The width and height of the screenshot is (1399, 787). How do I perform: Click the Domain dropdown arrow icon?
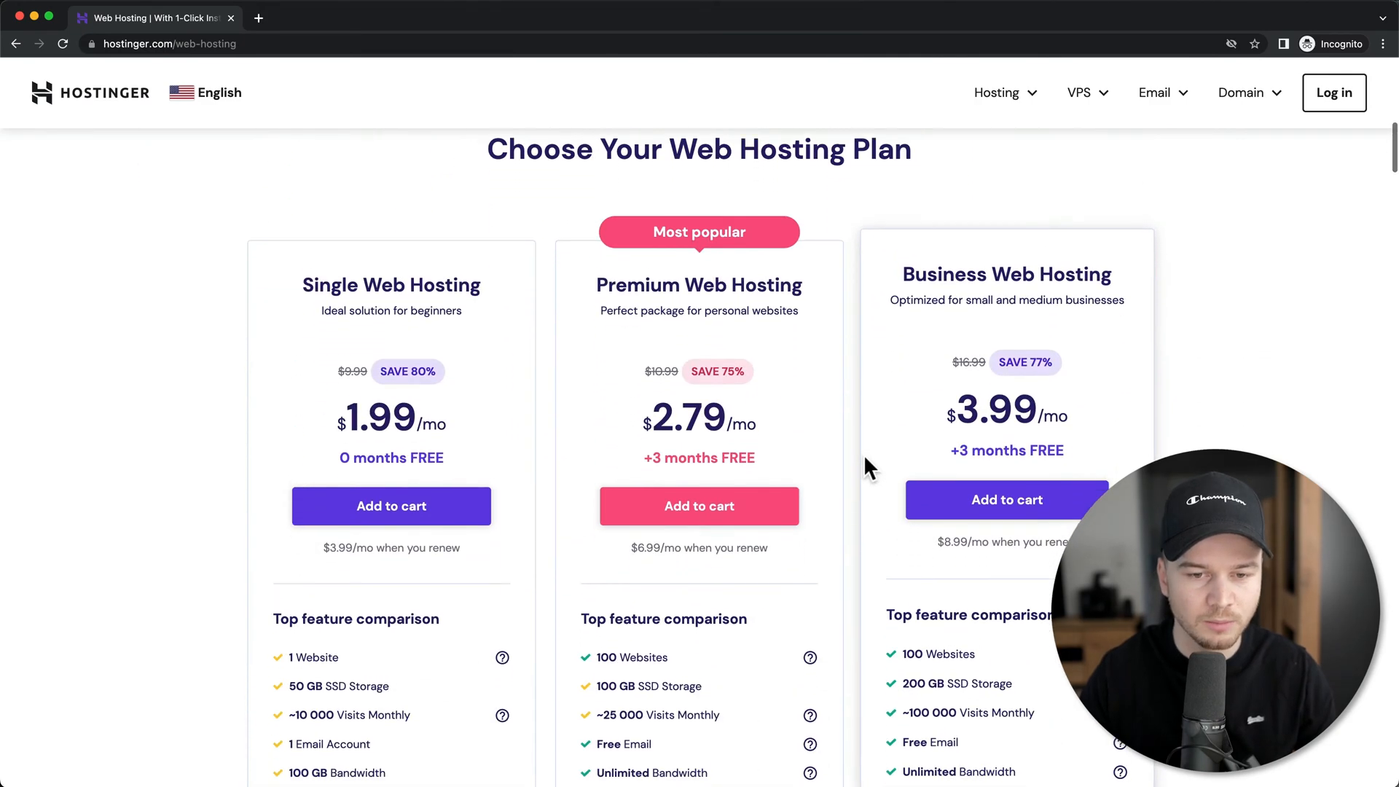(x=1276, y=93)
